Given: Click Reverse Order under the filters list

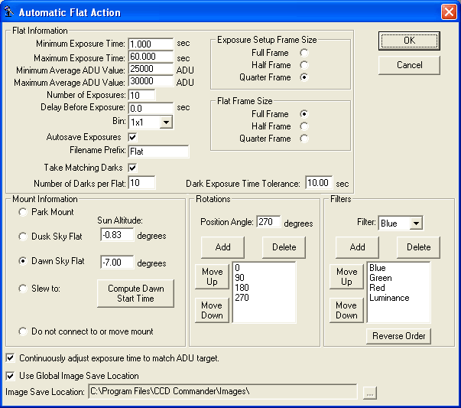Looking at the screenshot, I should click(x=399, y=336).
